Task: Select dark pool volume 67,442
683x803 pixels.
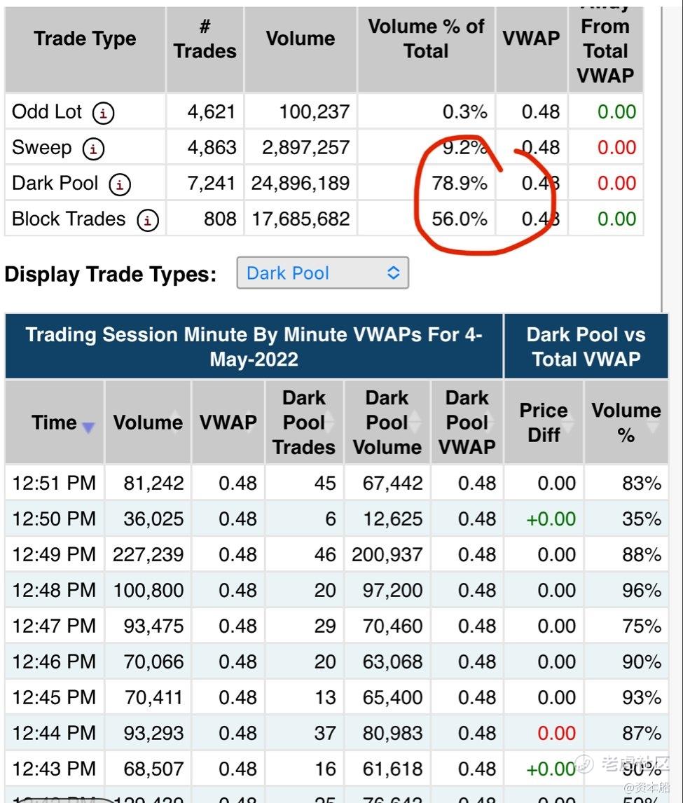Action: tap(393, 483)
